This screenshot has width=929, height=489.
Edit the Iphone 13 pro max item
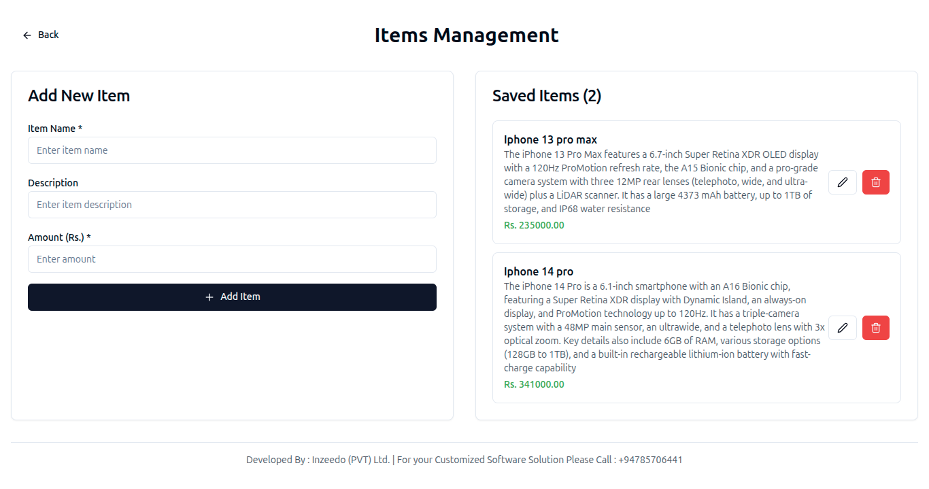click(x=843, y=182)
